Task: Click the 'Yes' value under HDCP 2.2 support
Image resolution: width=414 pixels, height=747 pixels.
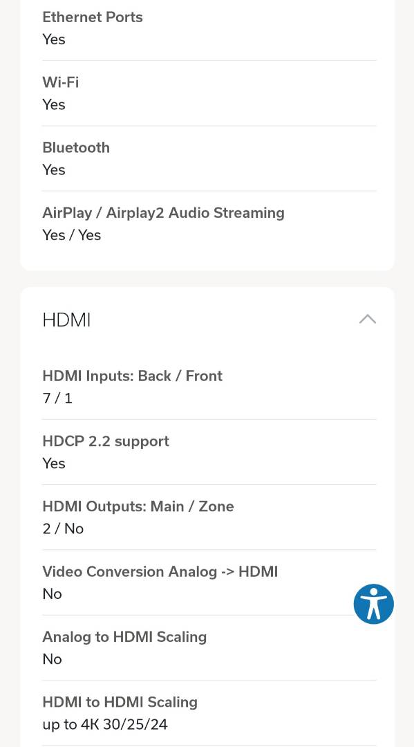Action: coord(54,463)
